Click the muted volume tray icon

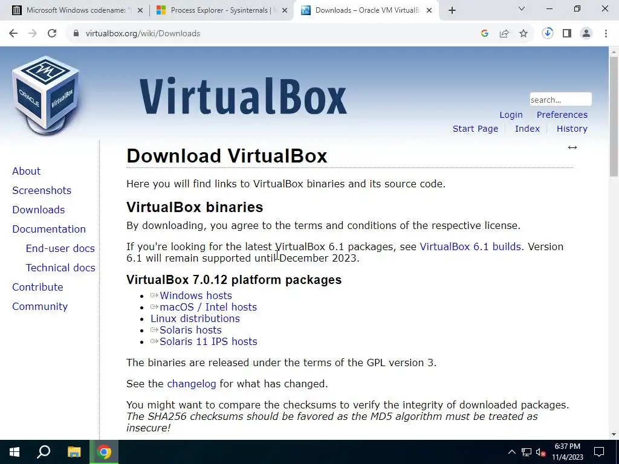point(541,452)
